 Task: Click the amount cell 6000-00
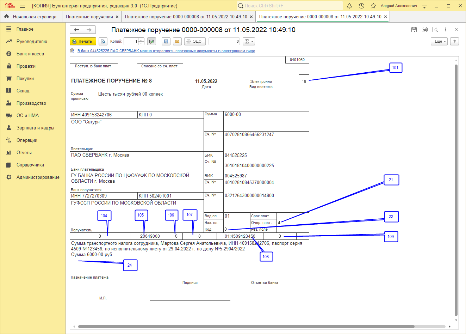point(233,115)
